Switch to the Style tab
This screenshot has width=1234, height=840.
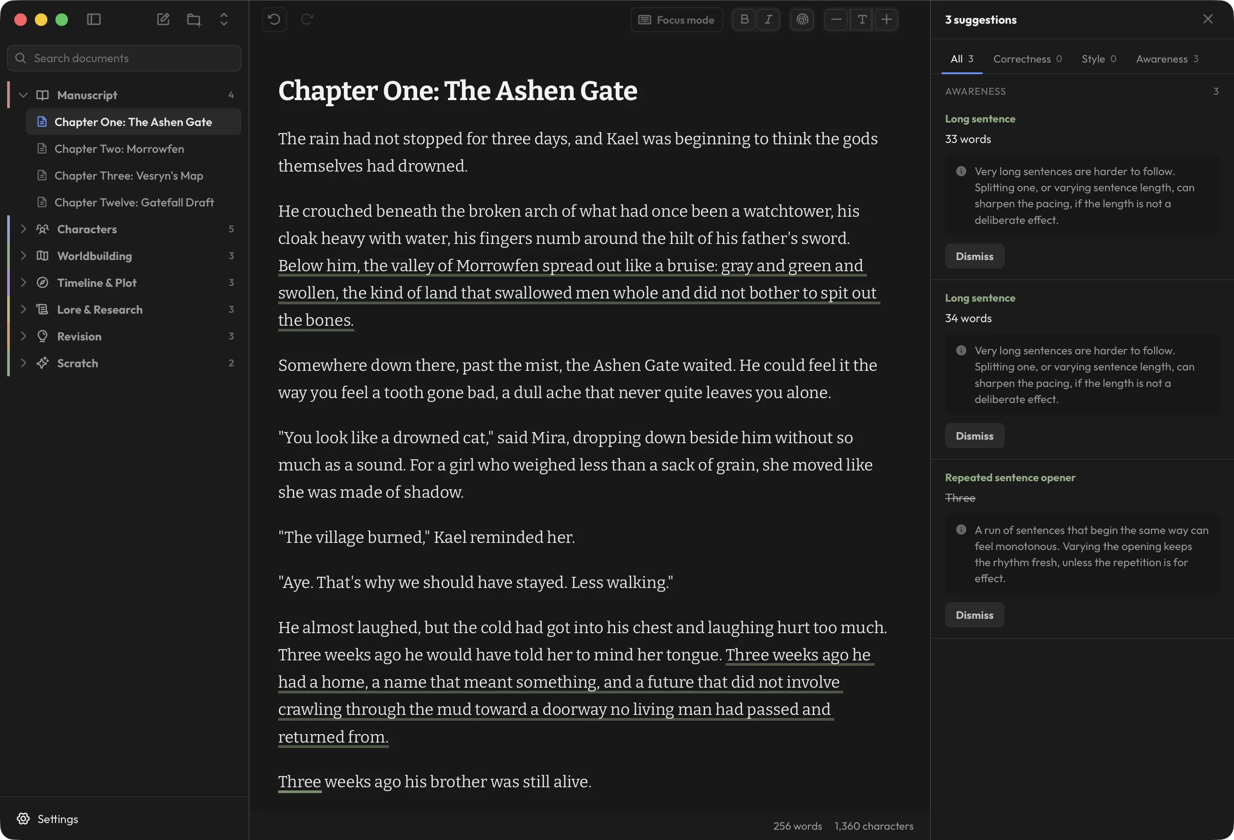click(x=1099, y=59)
